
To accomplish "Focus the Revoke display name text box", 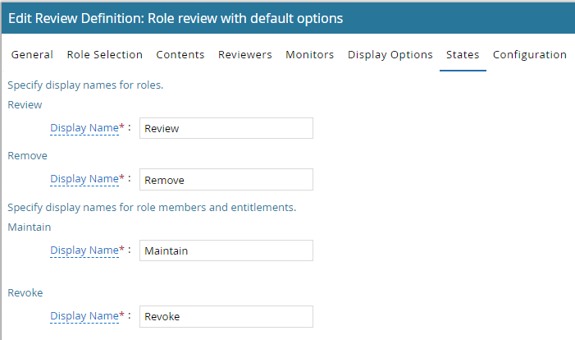I will (x=226, y=316).
